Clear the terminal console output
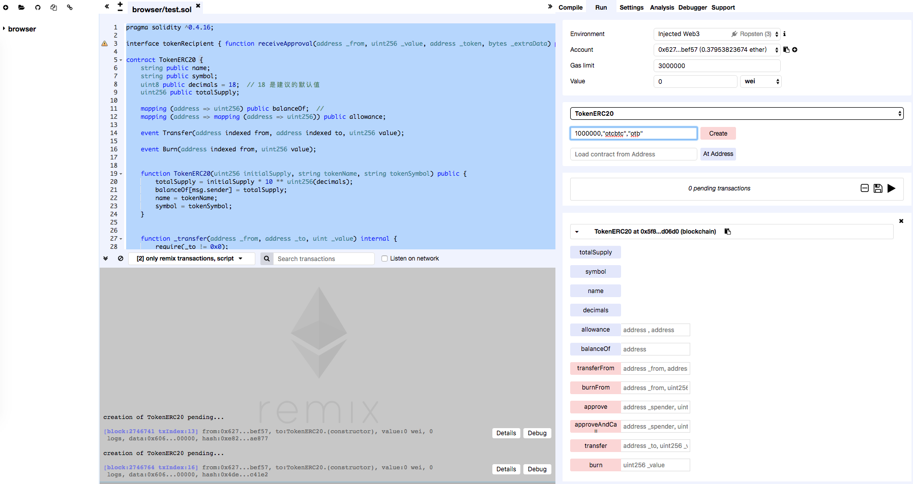 [121, 259]
